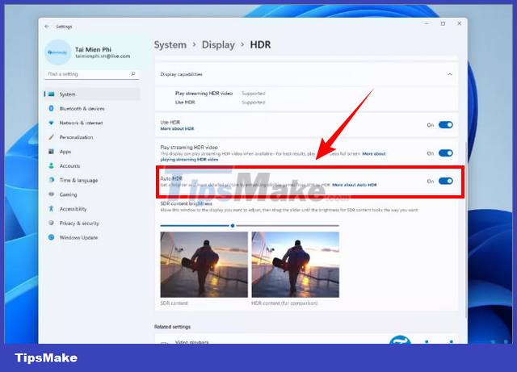Click the Privacy & security shield icon
Viewport: 517px width, 372px height.
pos(51,223)
